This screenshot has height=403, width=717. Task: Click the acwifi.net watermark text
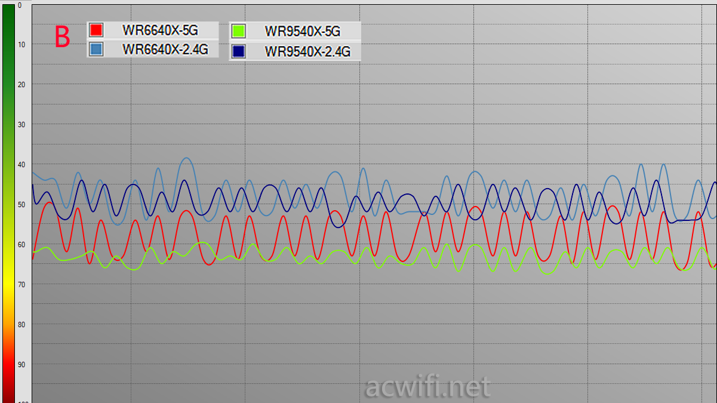pyautogui.click(x=427, y=387)
